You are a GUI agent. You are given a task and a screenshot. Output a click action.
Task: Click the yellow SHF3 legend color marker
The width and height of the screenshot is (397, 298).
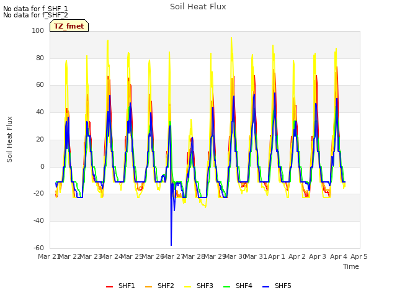coord(187,287)
